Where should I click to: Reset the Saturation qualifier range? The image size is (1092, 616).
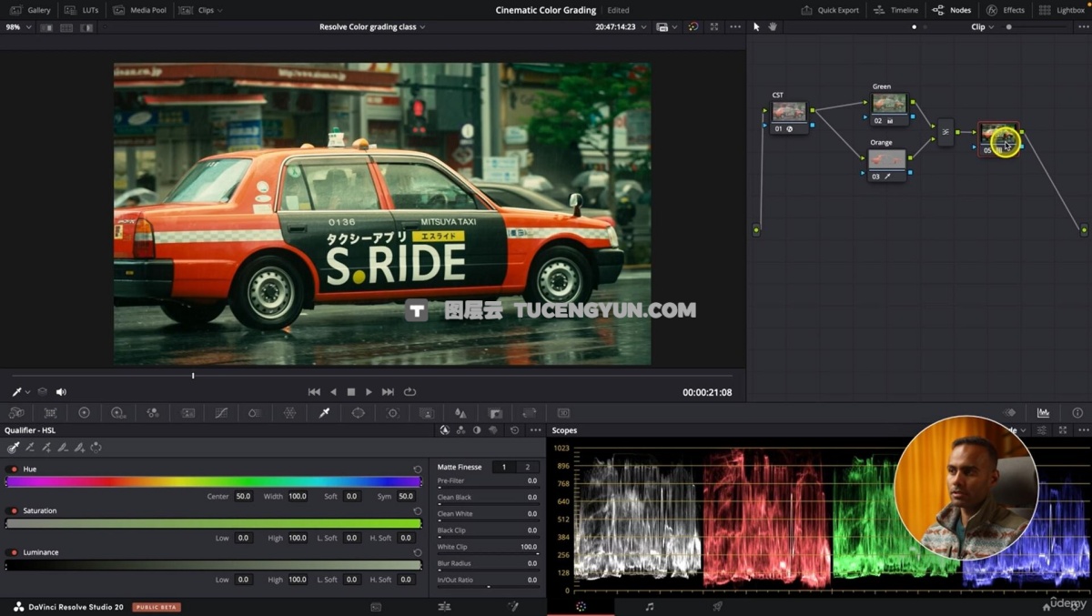click(418, 510)
